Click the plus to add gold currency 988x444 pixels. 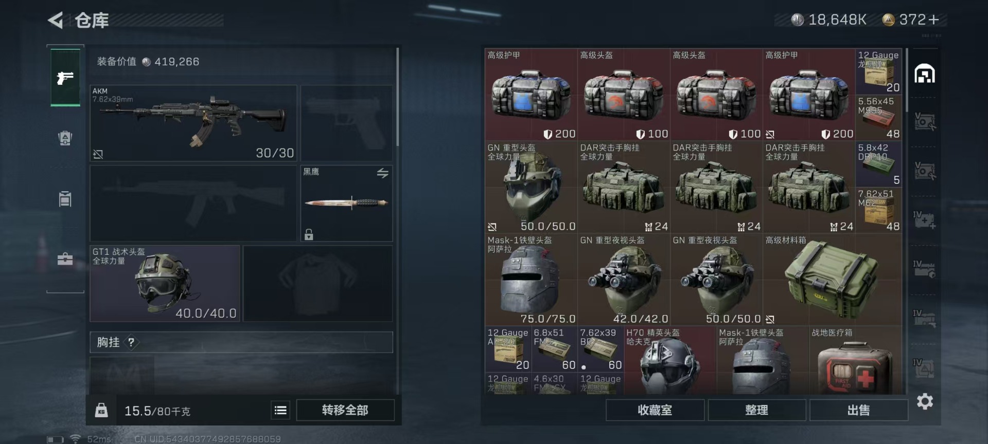[934, 20]
